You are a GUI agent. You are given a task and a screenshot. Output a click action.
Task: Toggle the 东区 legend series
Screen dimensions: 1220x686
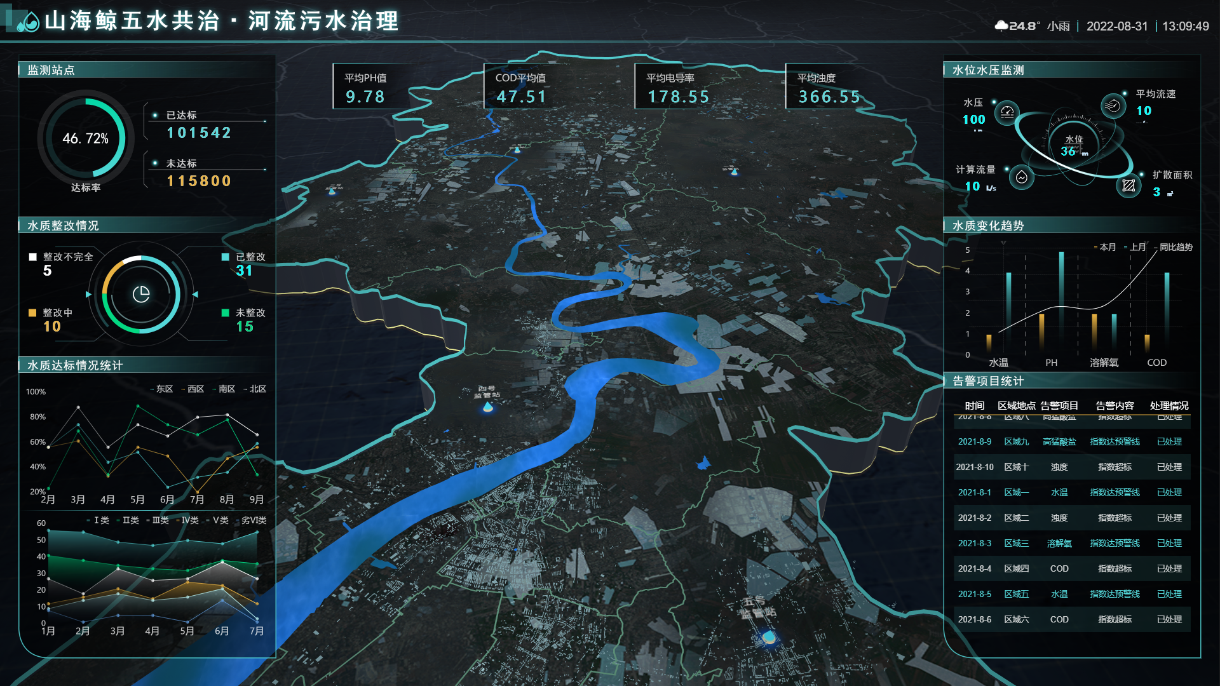[x=161, y=389]
